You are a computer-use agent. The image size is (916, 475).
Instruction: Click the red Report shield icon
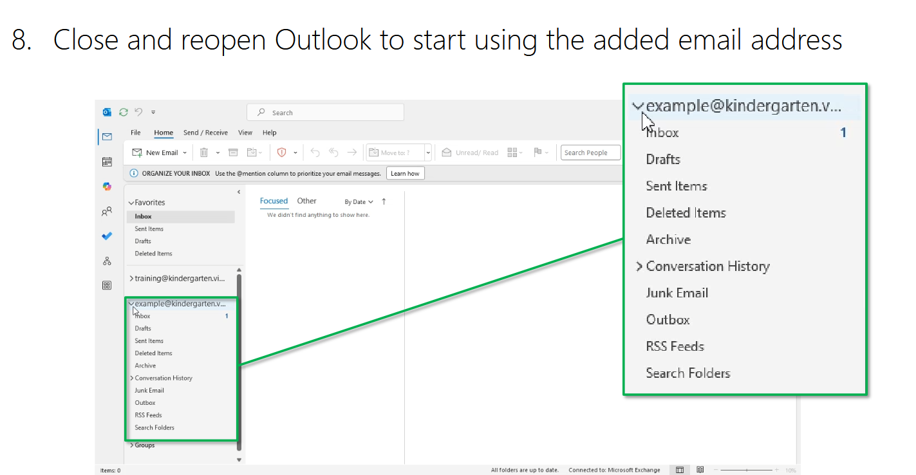click(x=281, y=153)
